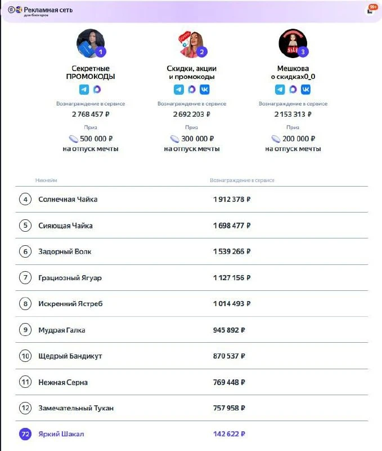Image resolution: width=382 pixels, height=451 pixels.
Task: Open Telegram icon under Скидки, акции и промокоды
Action: tap(178, 90)
